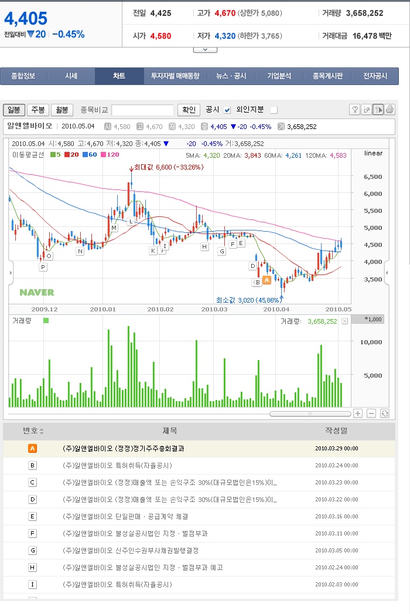The width and height of the screenshot is (410, 614).
Task: Open 신주인수권부사채권발행결정 disclosure link
Action: pos(131,551)
